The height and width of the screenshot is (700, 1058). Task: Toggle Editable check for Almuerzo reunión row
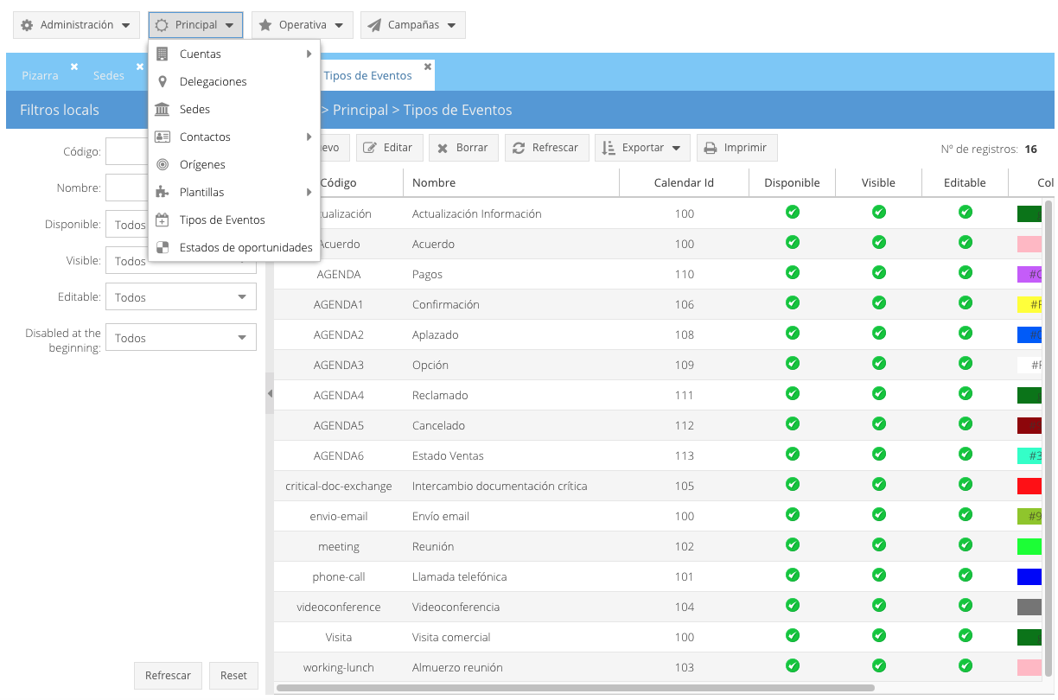966,666
